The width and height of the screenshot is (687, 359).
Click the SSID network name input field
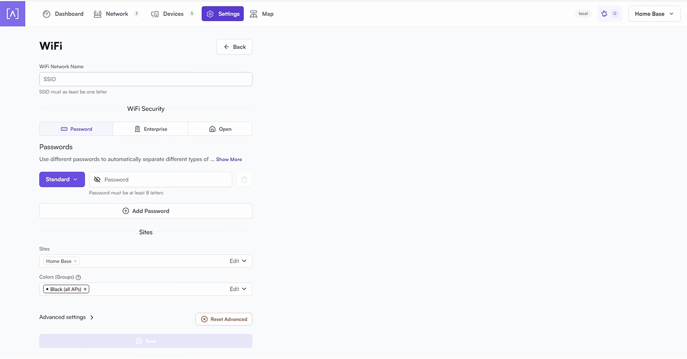coord(146,79)
